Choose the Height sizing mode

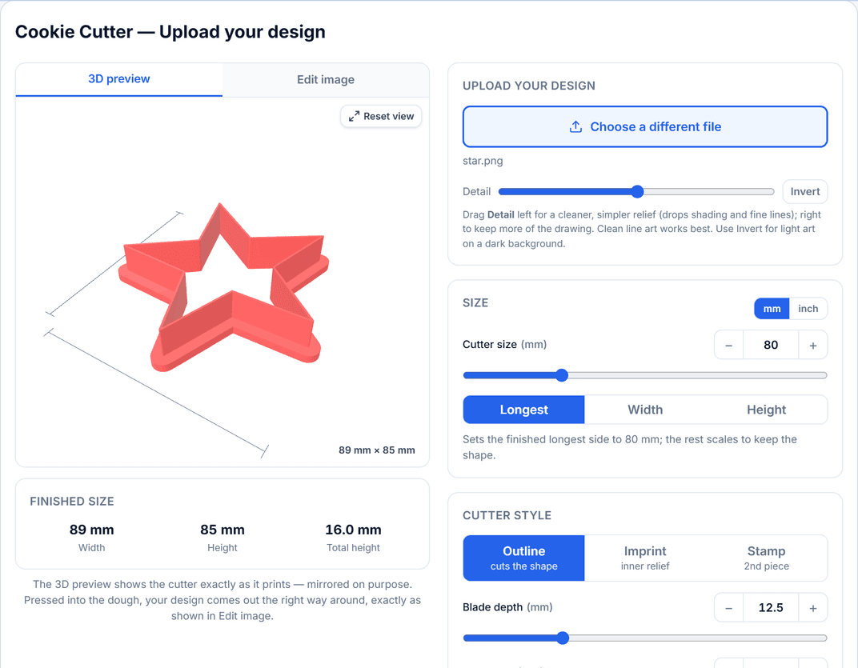coord(766,410)
